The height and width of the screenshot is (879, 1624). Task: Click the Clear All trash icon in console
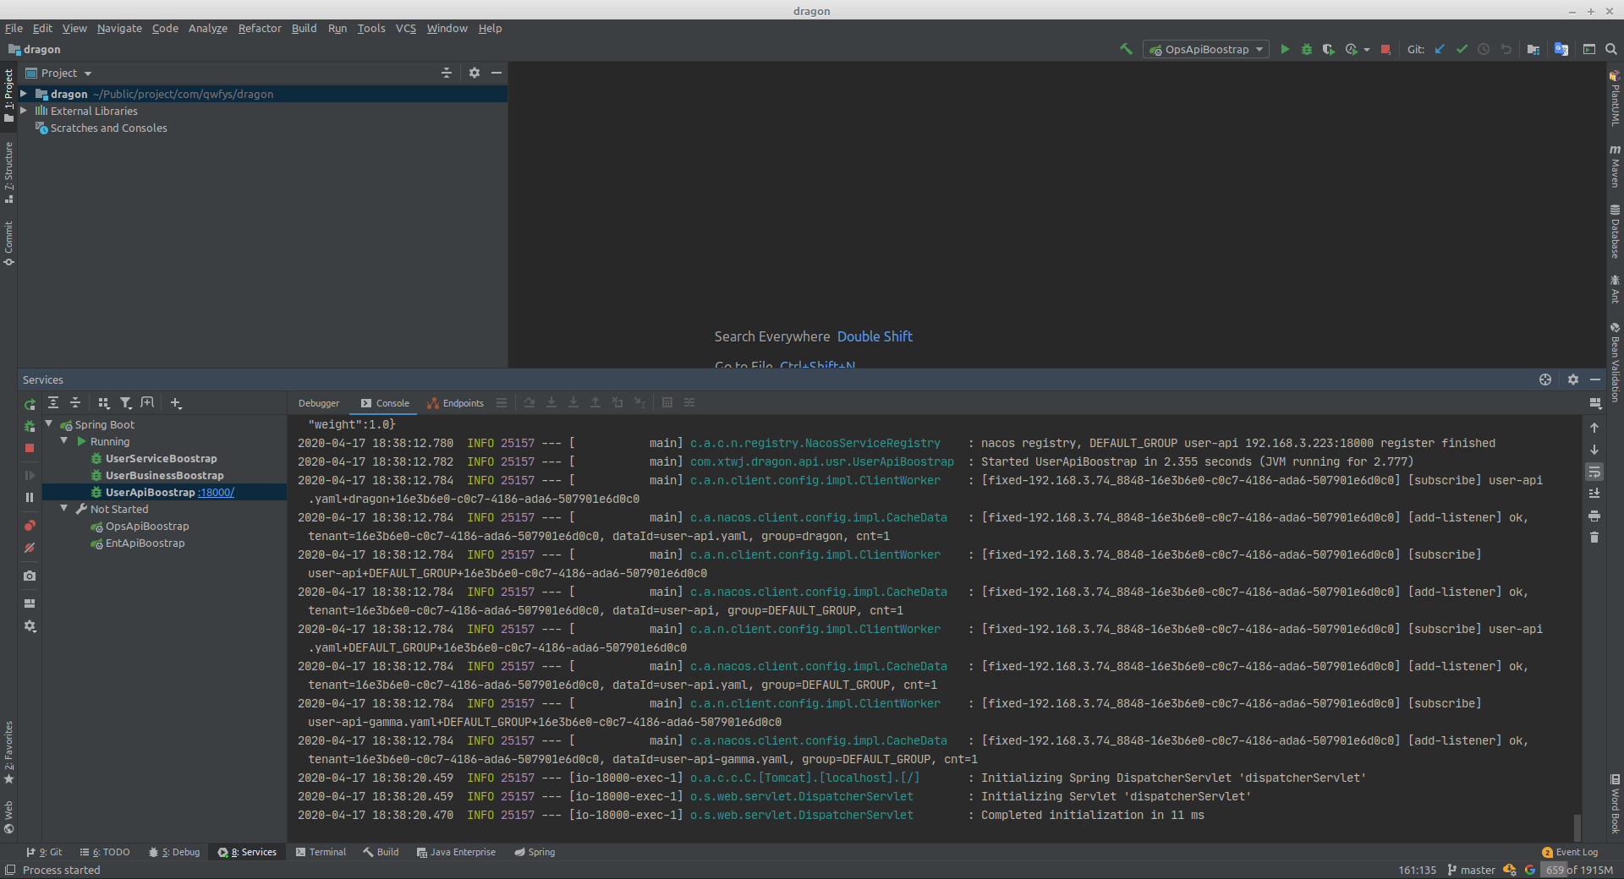coord(1594,538)
